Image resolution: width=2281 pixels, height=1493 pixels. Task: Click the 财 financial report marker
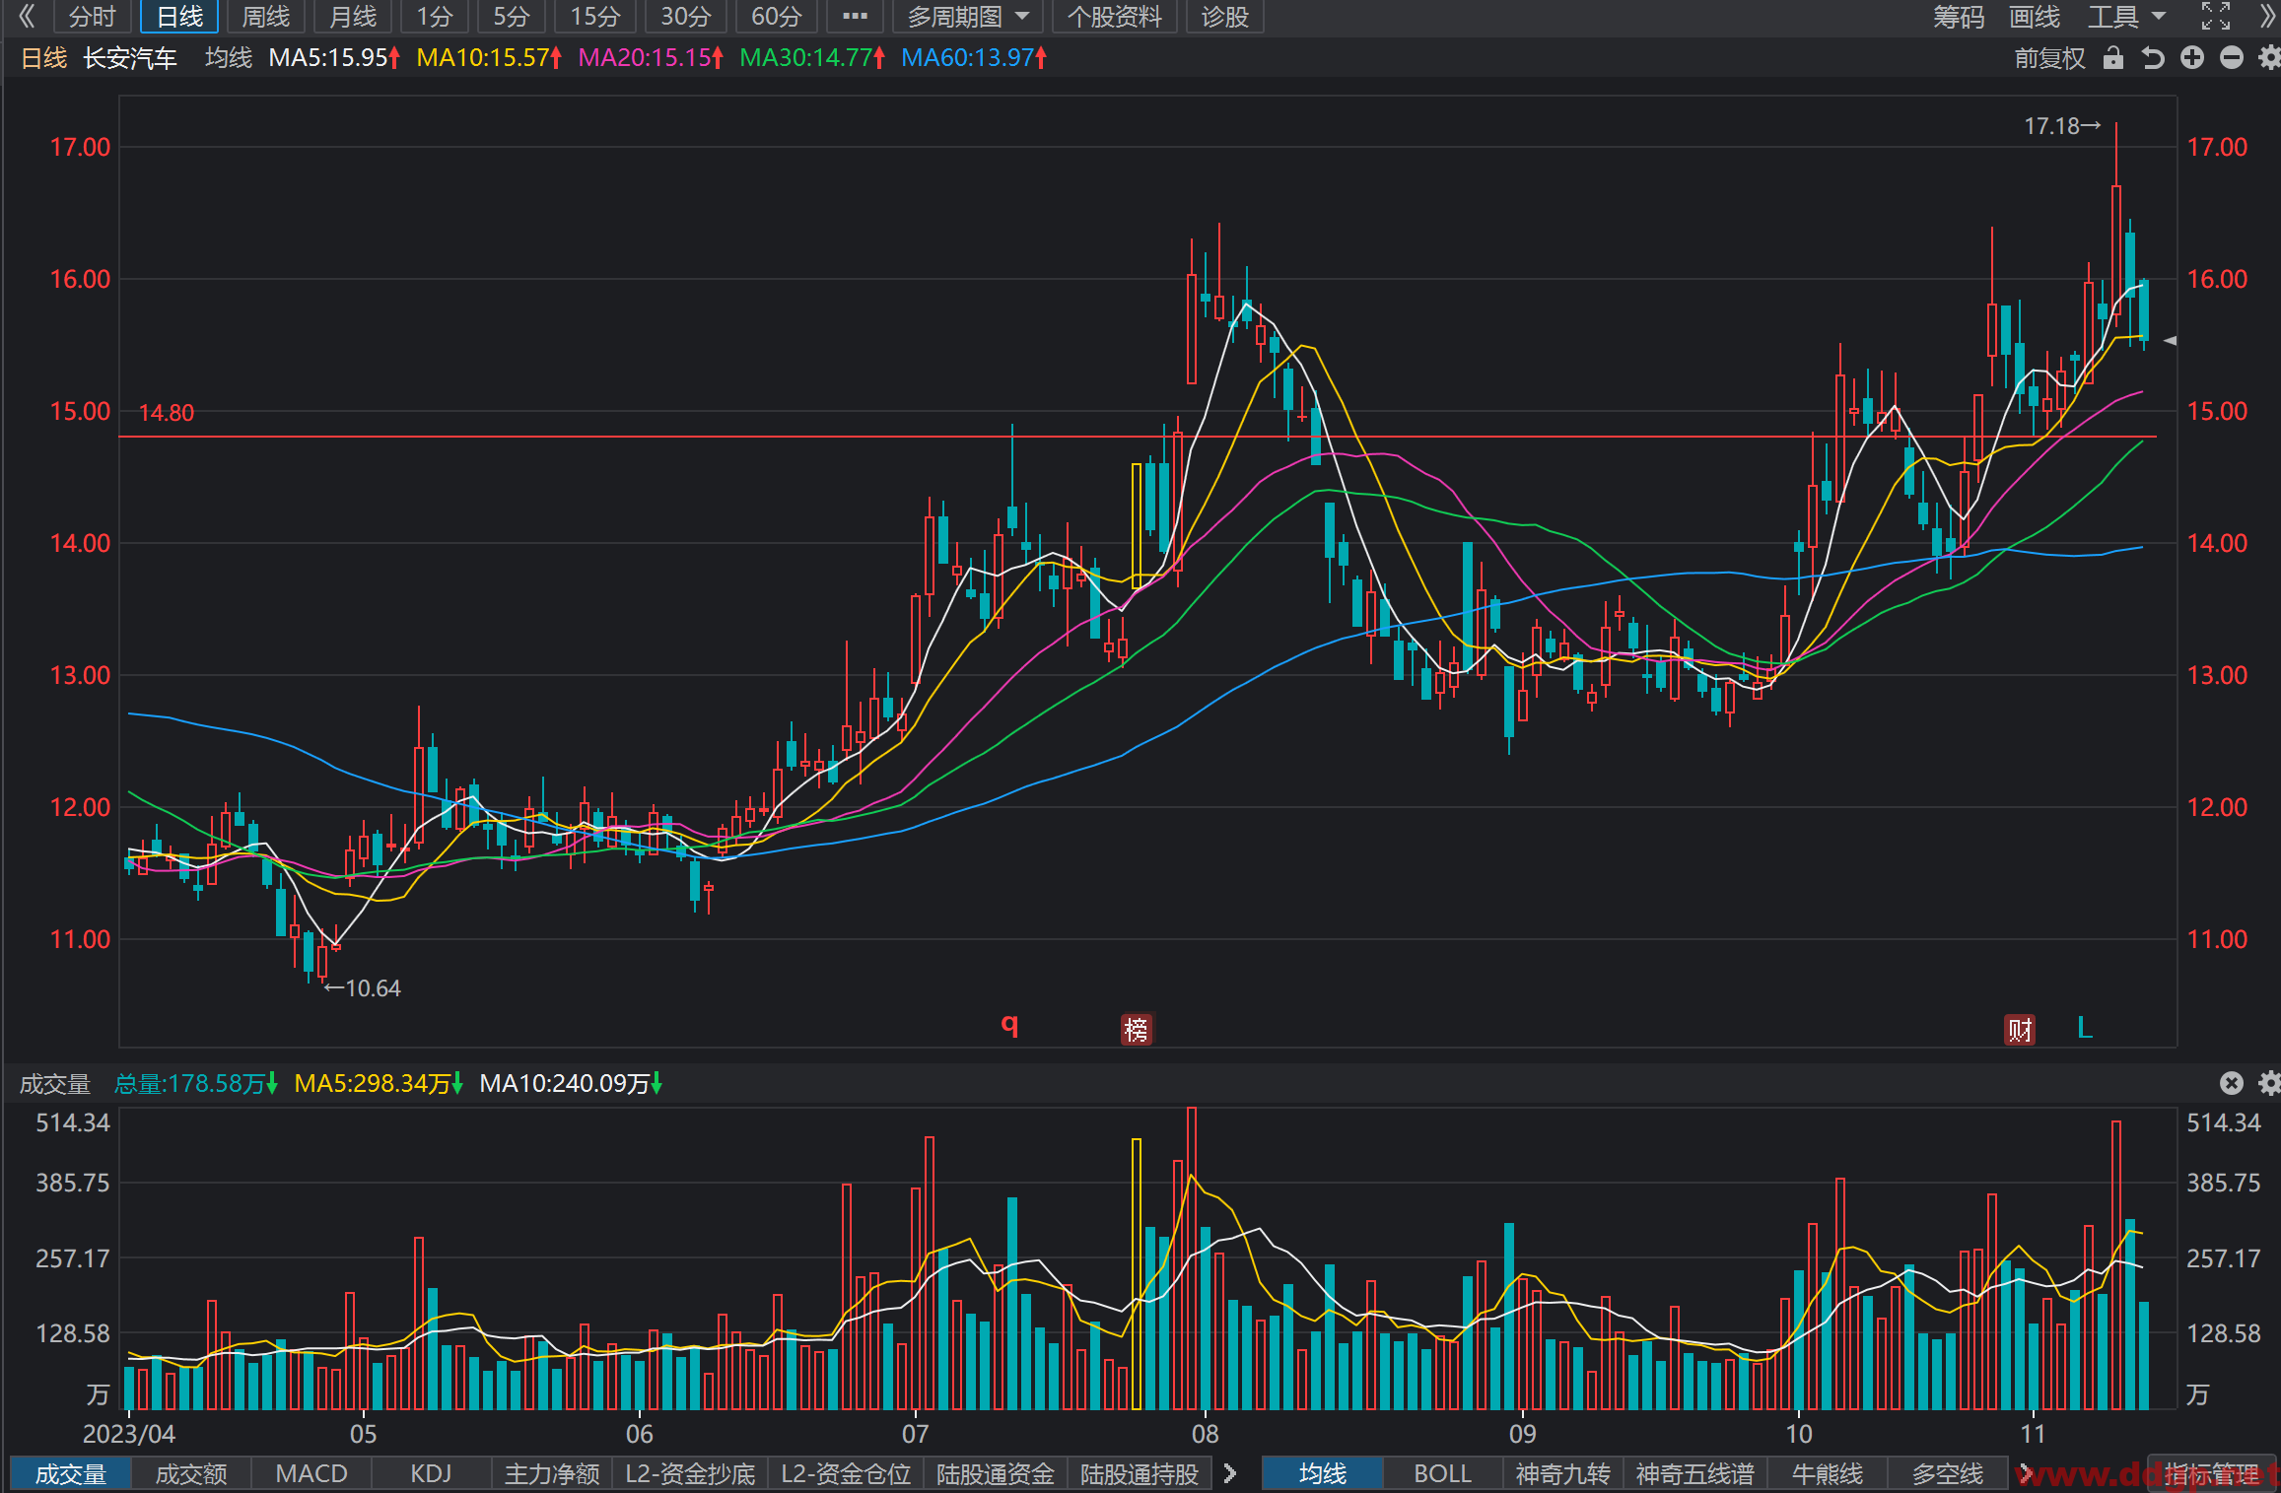tap(2020, 1029)
